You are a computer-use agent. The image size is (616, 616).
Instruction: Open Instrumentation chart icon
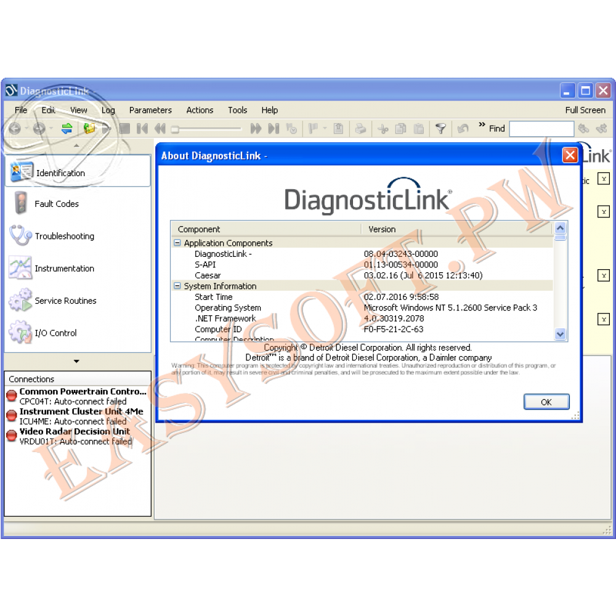coord(20,267)
